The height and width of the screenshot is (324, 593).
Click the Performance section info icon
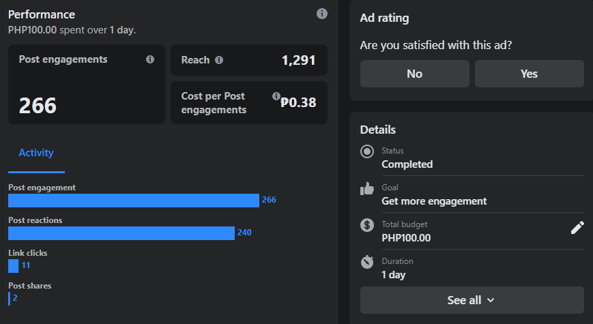coord(322,14)
